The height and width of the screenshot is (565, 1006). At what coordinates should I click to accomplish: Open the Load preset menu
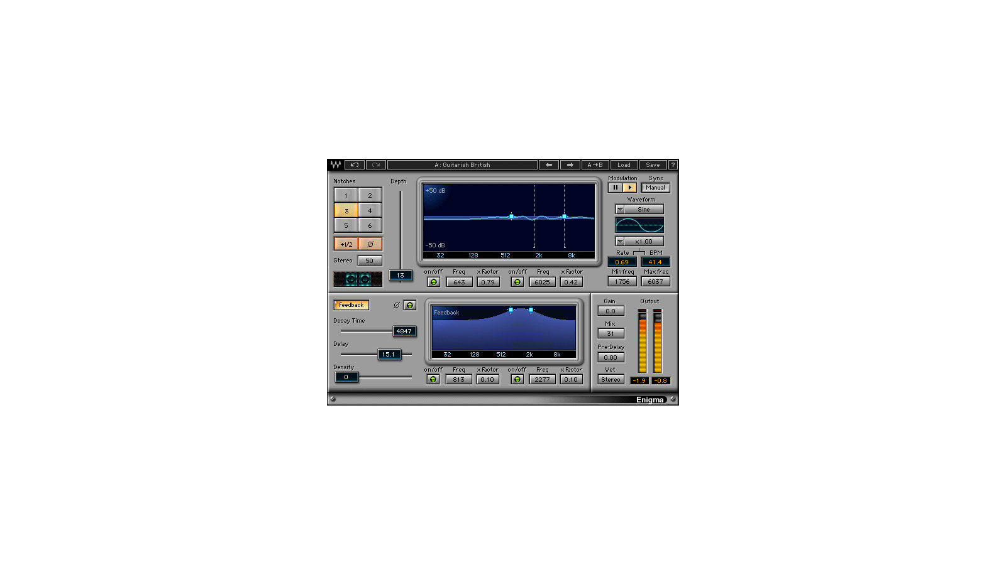(x=624, y=164)
